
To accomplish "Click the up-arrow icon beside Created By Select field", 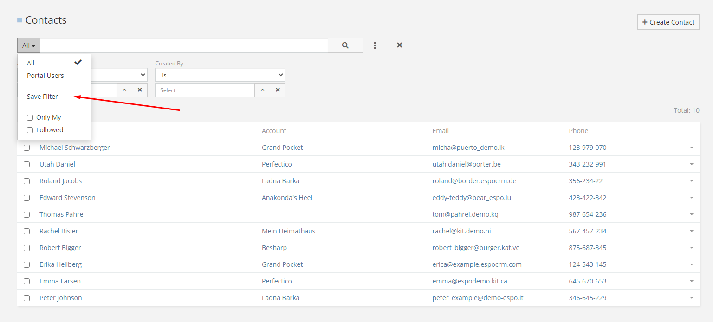I will pyautogui.click(x=262, y=90).
